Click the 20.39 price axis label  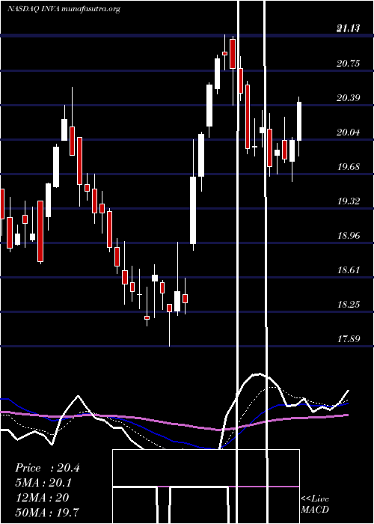(349, 98)
